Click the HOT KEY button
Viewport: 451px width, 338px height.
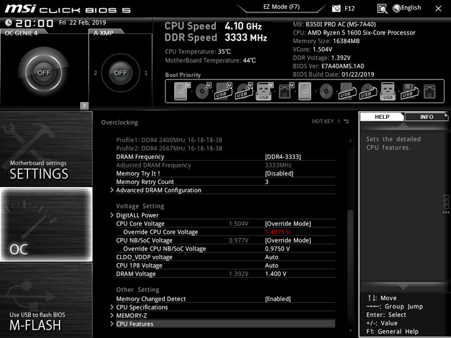coord(323,121)
